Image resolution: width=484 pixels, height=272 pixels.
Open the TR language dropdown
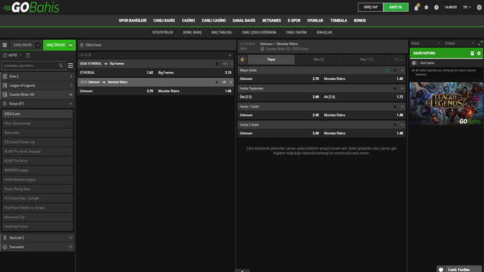click(467, 7)
